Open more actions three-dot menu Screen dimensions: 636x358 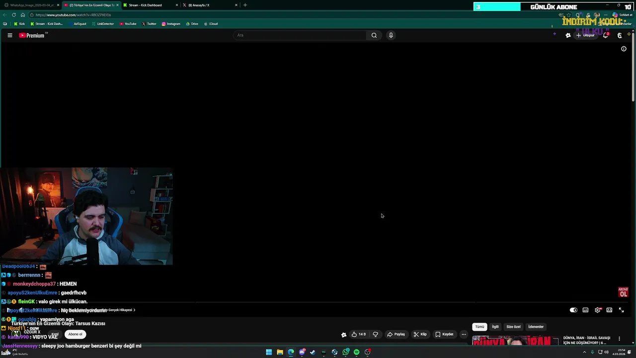(464, 334)
